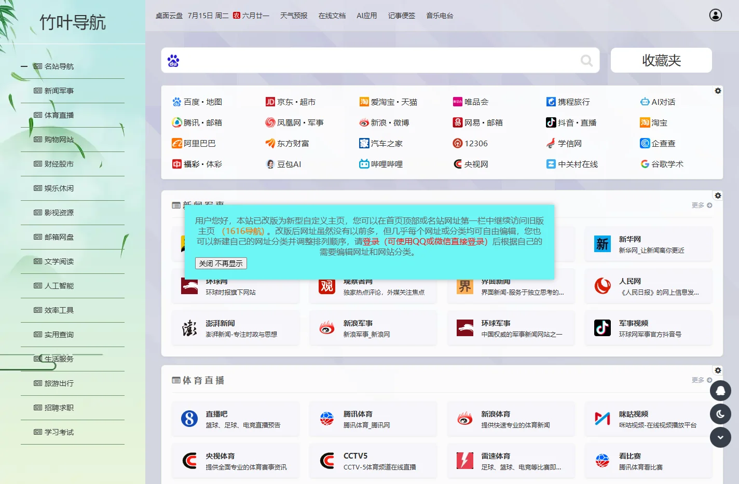
Task: Open settings gear of the sports section
Action: click(x=718, y=370)
